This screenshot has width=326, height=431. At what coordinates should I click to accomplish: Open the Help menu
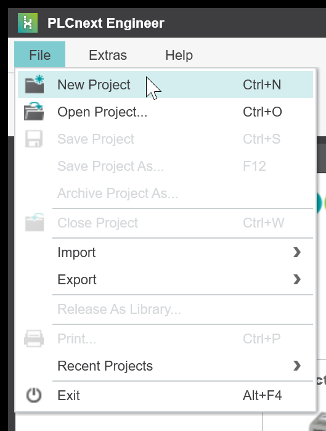click(x=179, y=55)
